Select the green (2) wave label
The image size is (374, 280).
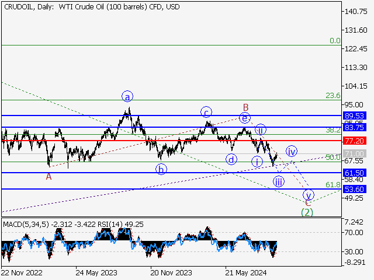[307, 212]
